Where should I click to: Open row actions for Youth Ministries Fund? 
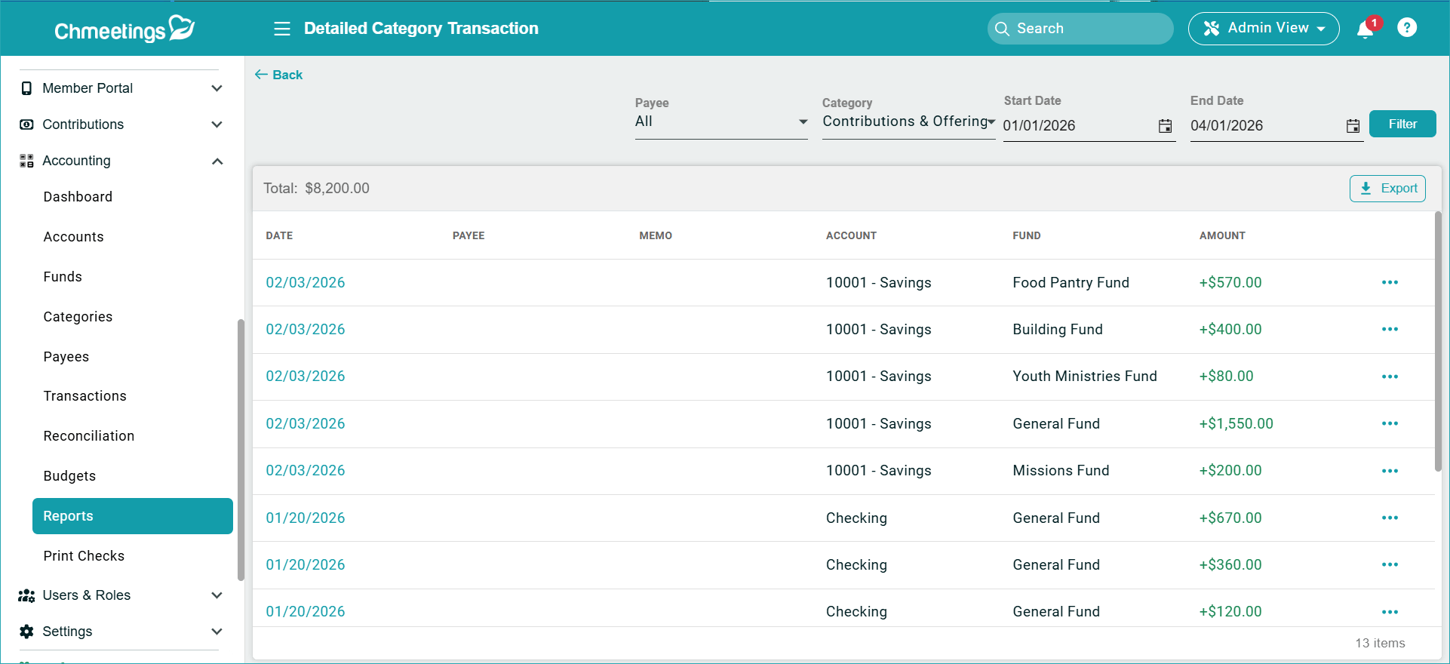(x=1390, y=377)
